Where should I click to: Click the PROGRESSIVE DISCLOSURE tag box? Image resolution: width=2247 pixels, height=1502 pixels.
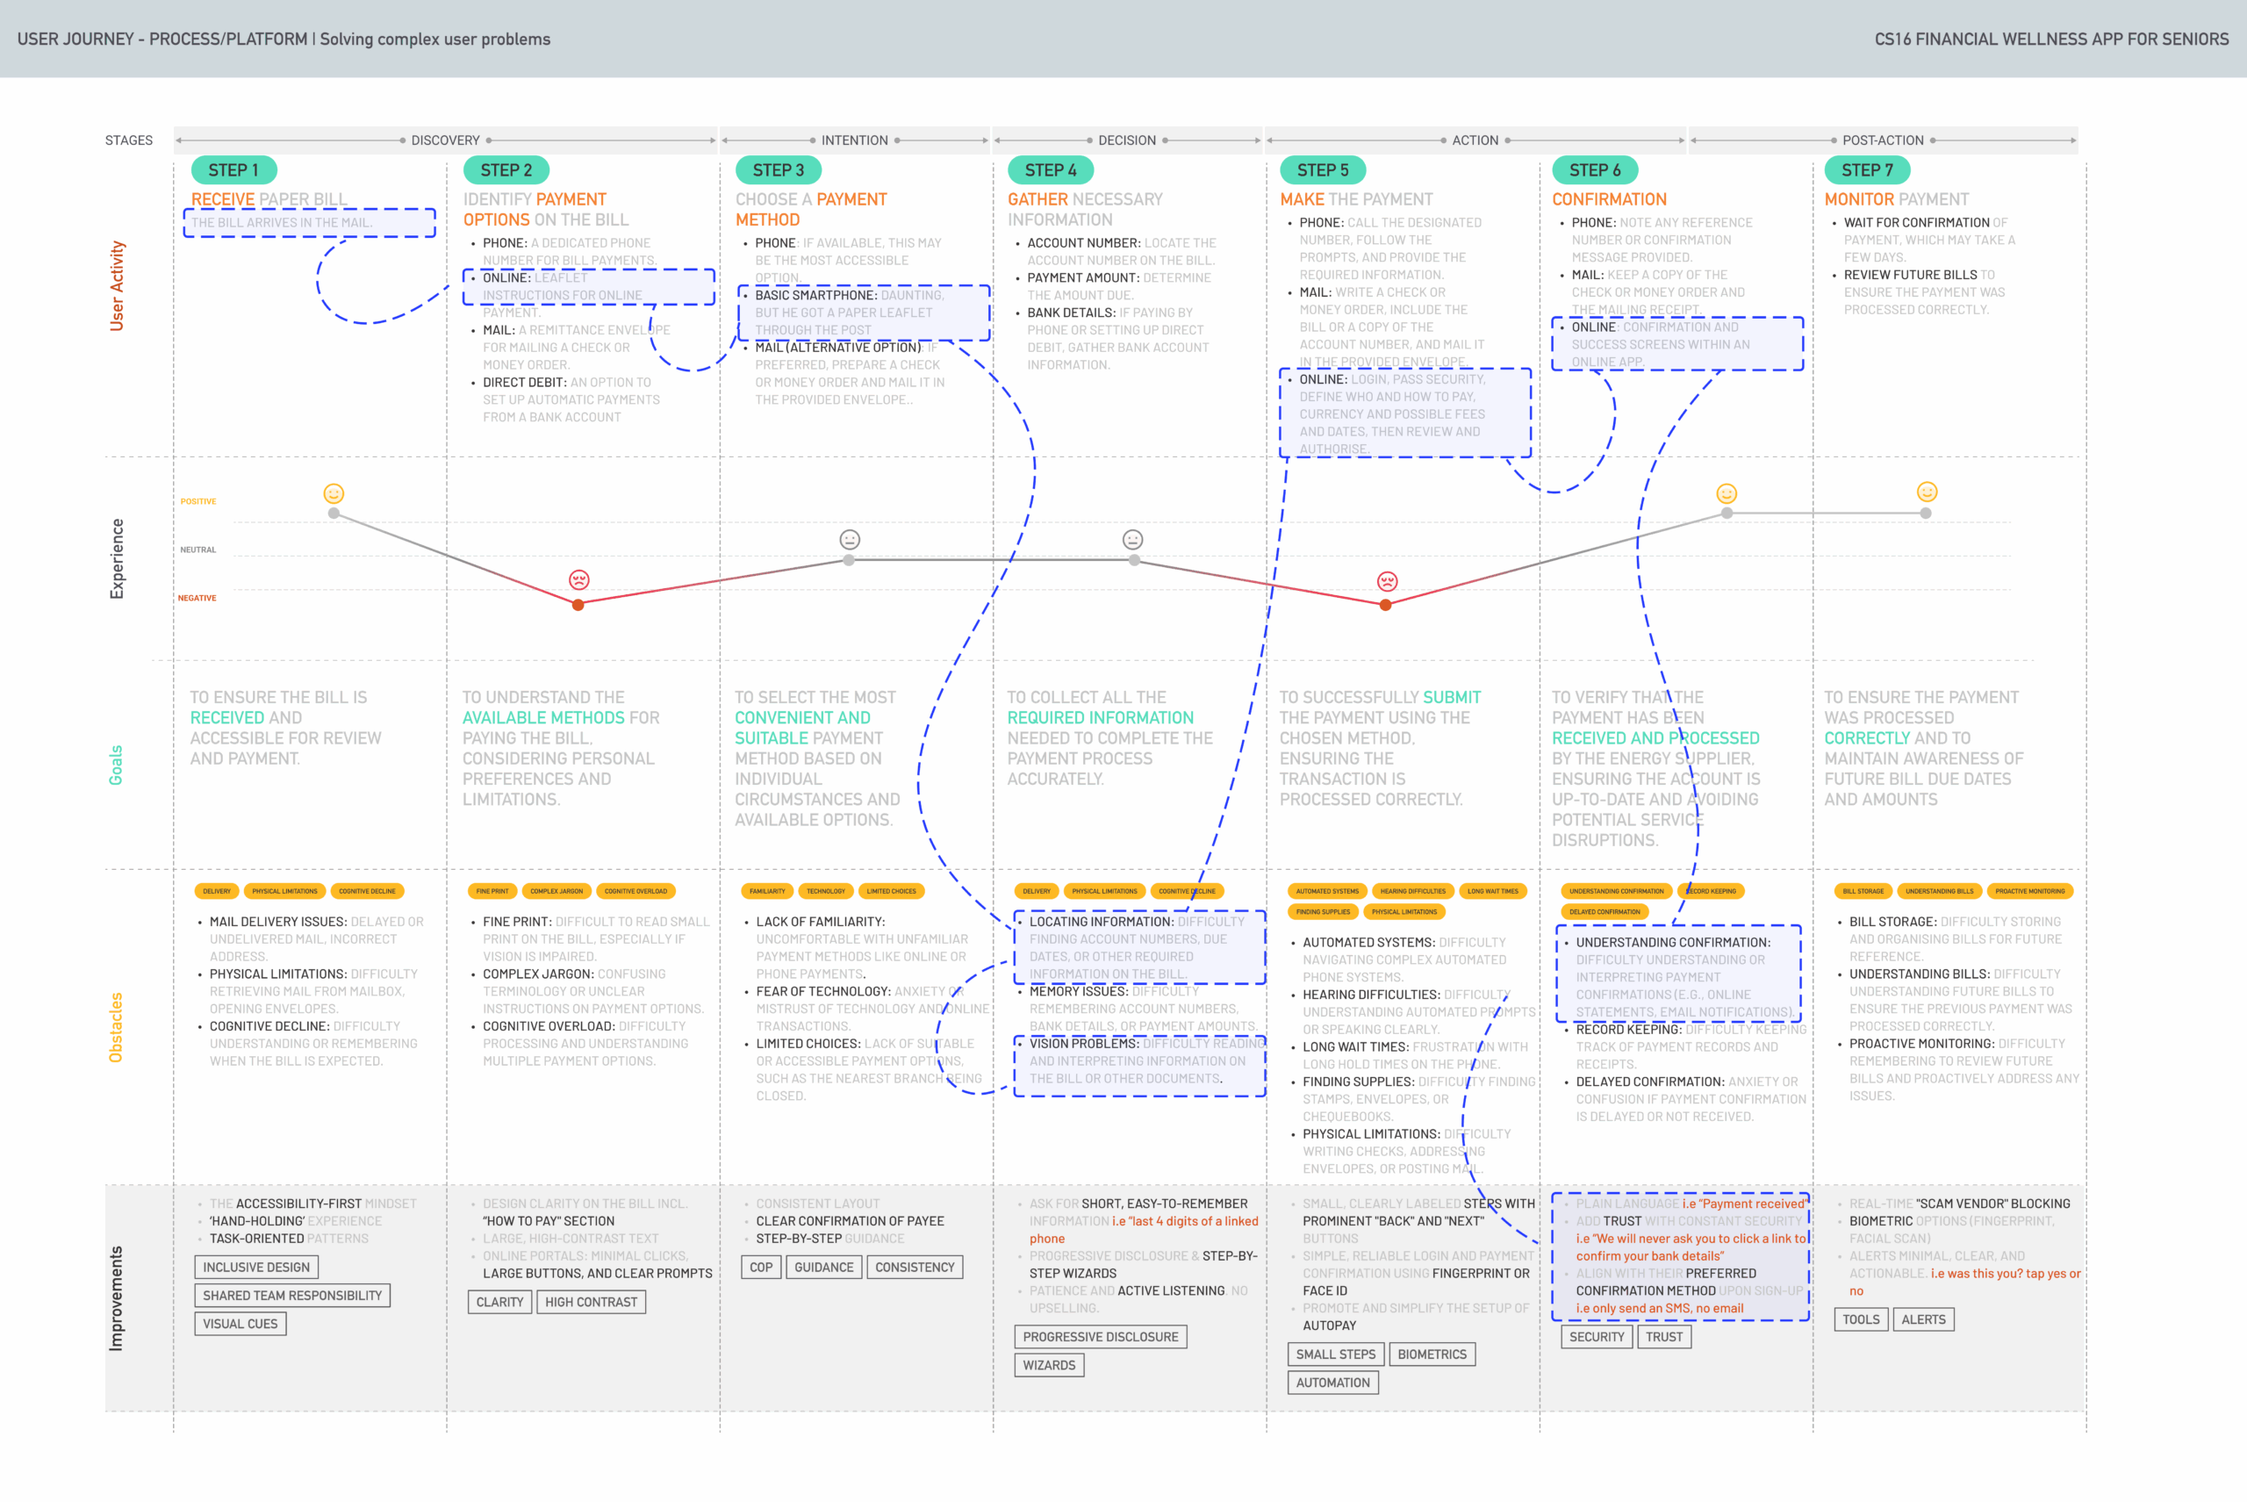1101,1336
